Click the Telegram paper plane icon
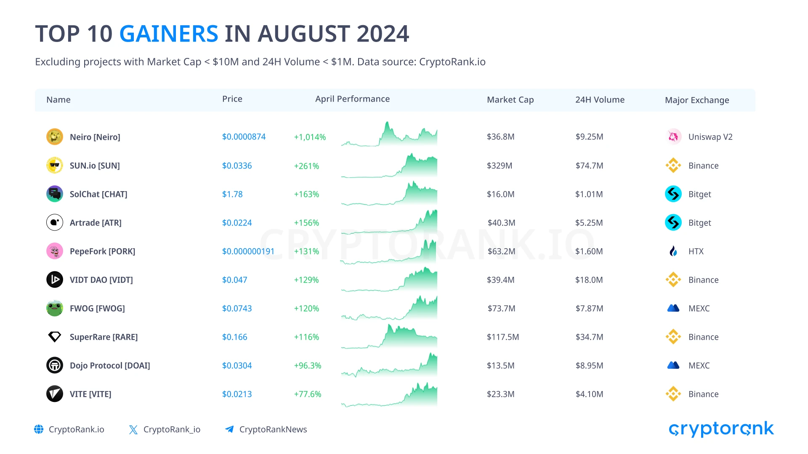 coord(229,429)
